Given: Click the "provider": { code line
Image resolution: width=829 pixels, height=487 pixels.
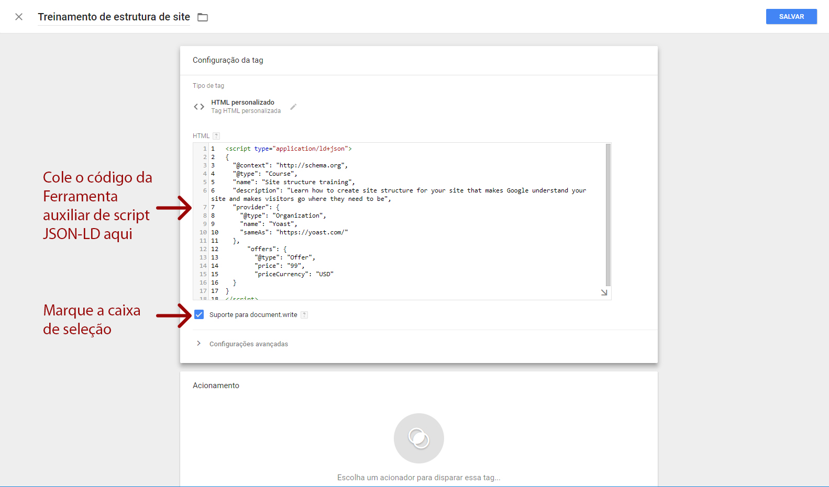Looking at the screenshot, I should coord(256,207).
